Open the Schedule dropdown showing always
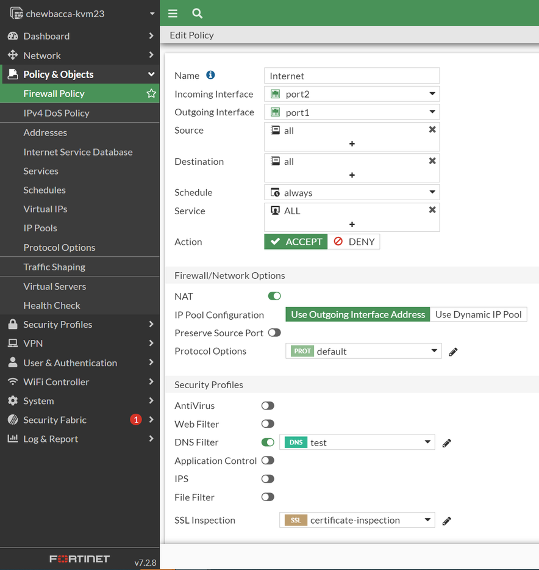The image size is (539, 570). pyautogui.click(x=352, y=193)
